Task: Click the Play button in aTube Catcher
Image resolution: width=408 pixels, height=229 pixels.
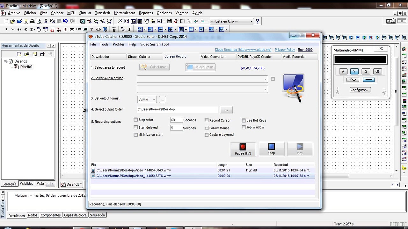Action: (x=300, y=149)
